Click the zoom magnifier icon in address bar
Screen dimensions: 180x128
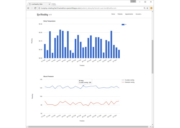145,8
